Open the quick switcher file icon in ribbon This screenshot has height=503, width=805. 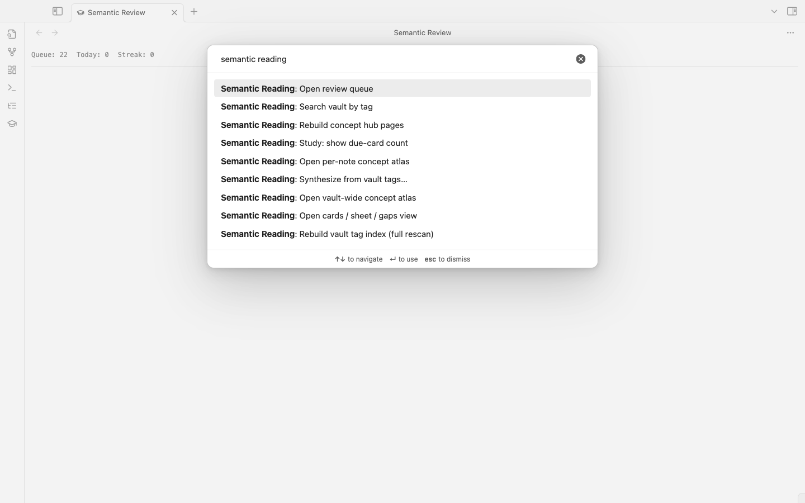click(12, 34)
